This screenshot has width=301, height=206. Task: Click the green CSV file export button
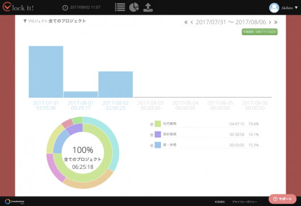260,32
